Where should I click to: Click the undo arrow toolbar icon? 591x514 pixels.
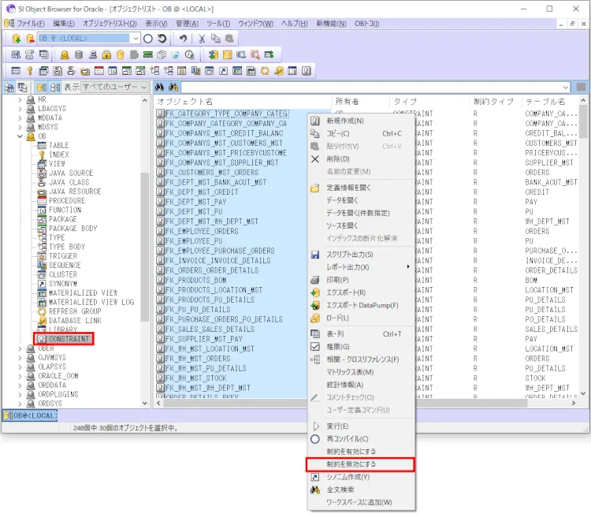pos(183,39)
